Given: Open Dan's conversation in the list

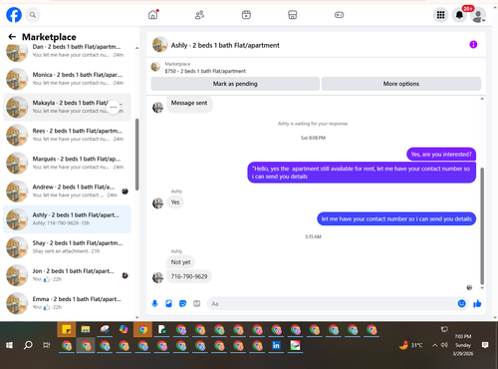Looking at the screenshot, I should 67,51.
